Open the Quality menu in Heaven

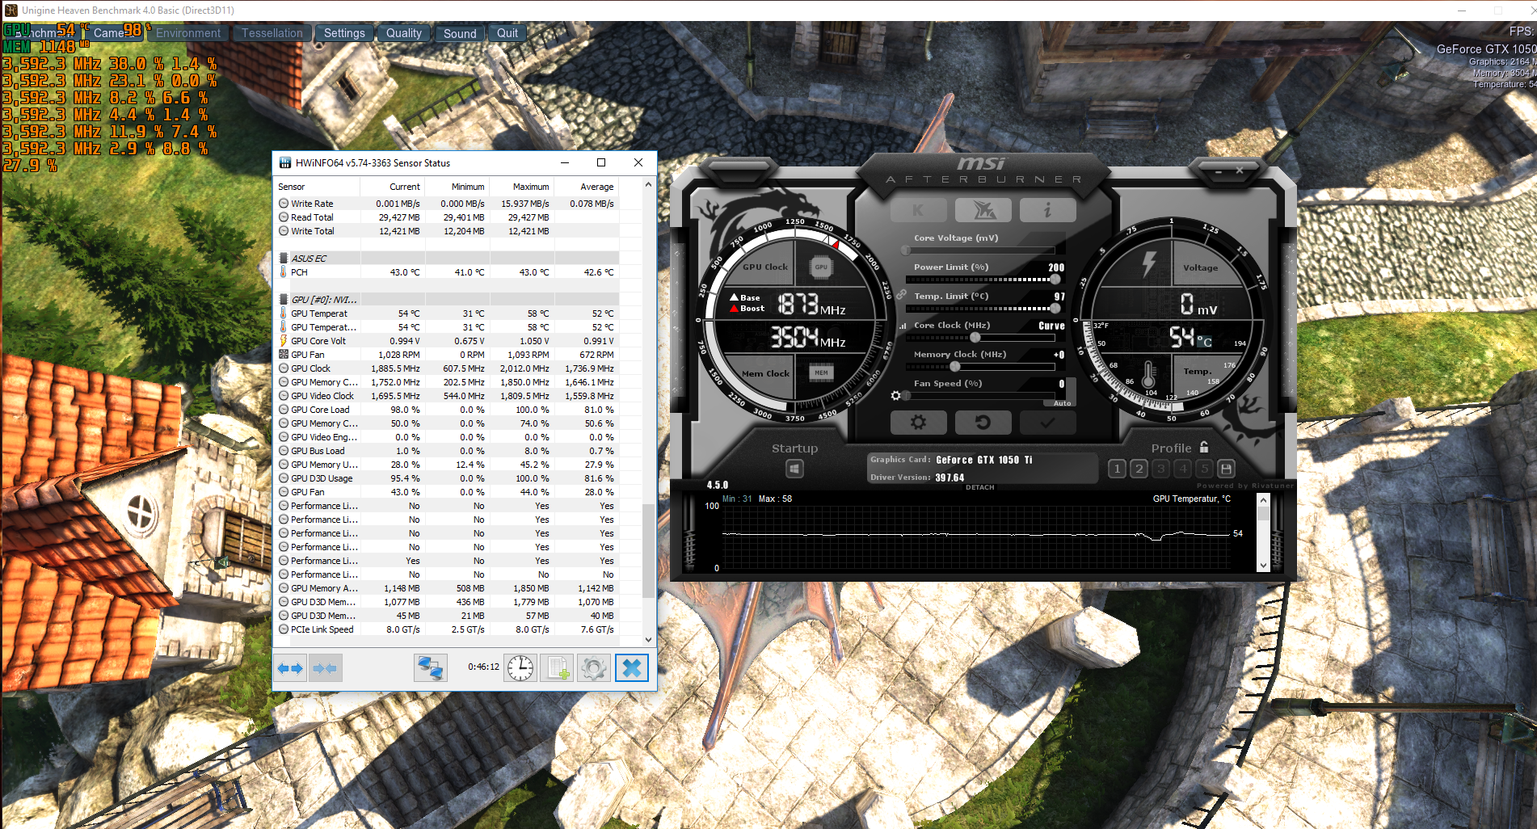point(404,33)
